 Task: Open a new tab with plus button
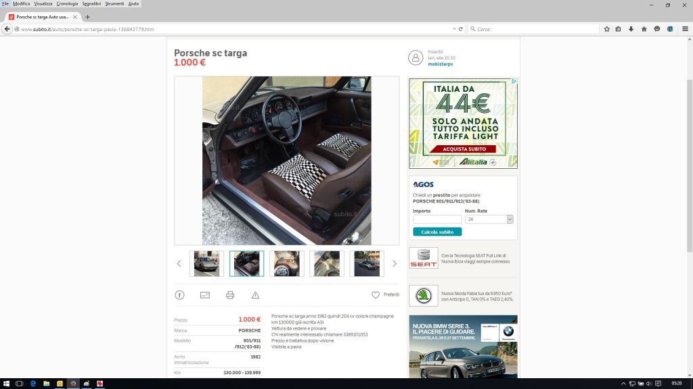coord(87,17)
